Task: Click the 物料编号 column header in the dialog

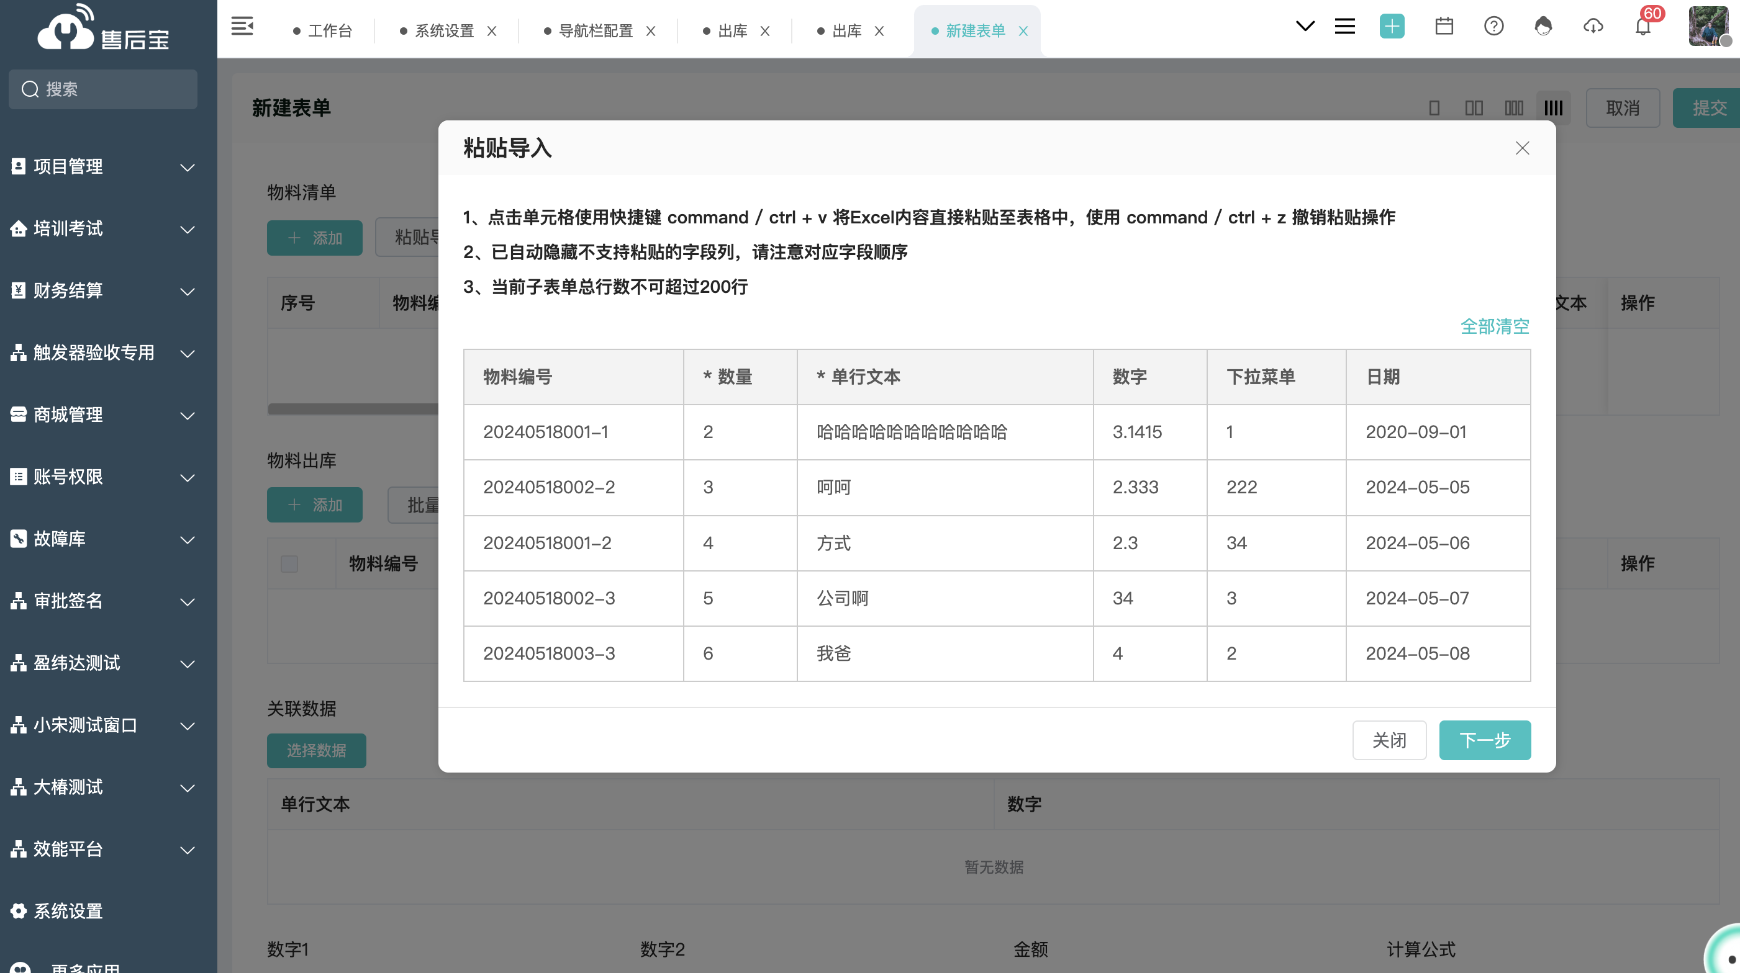Action: click(573, 377)
